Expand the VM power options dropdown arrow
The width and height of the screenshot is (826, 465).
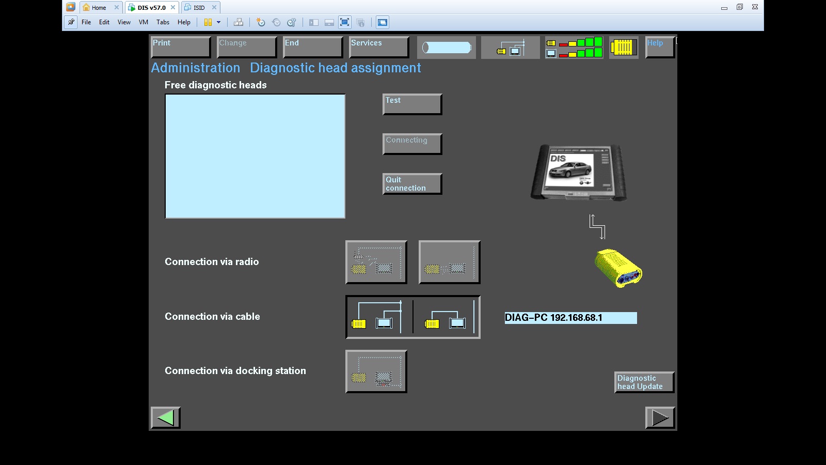(x=218, y=22)
